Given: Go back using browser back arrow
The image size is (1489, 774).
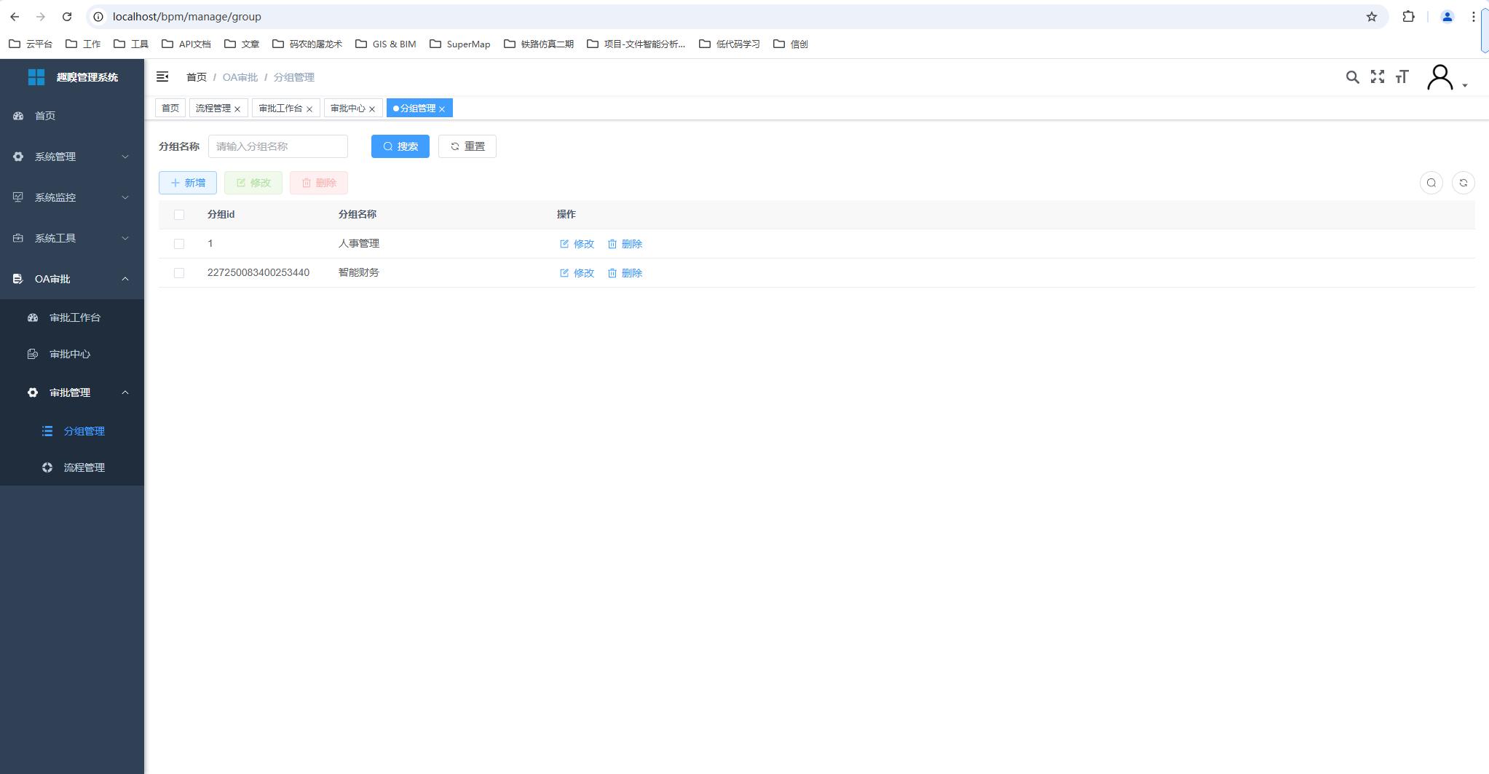Looking at the screenshot, I should tap(15, 16).
